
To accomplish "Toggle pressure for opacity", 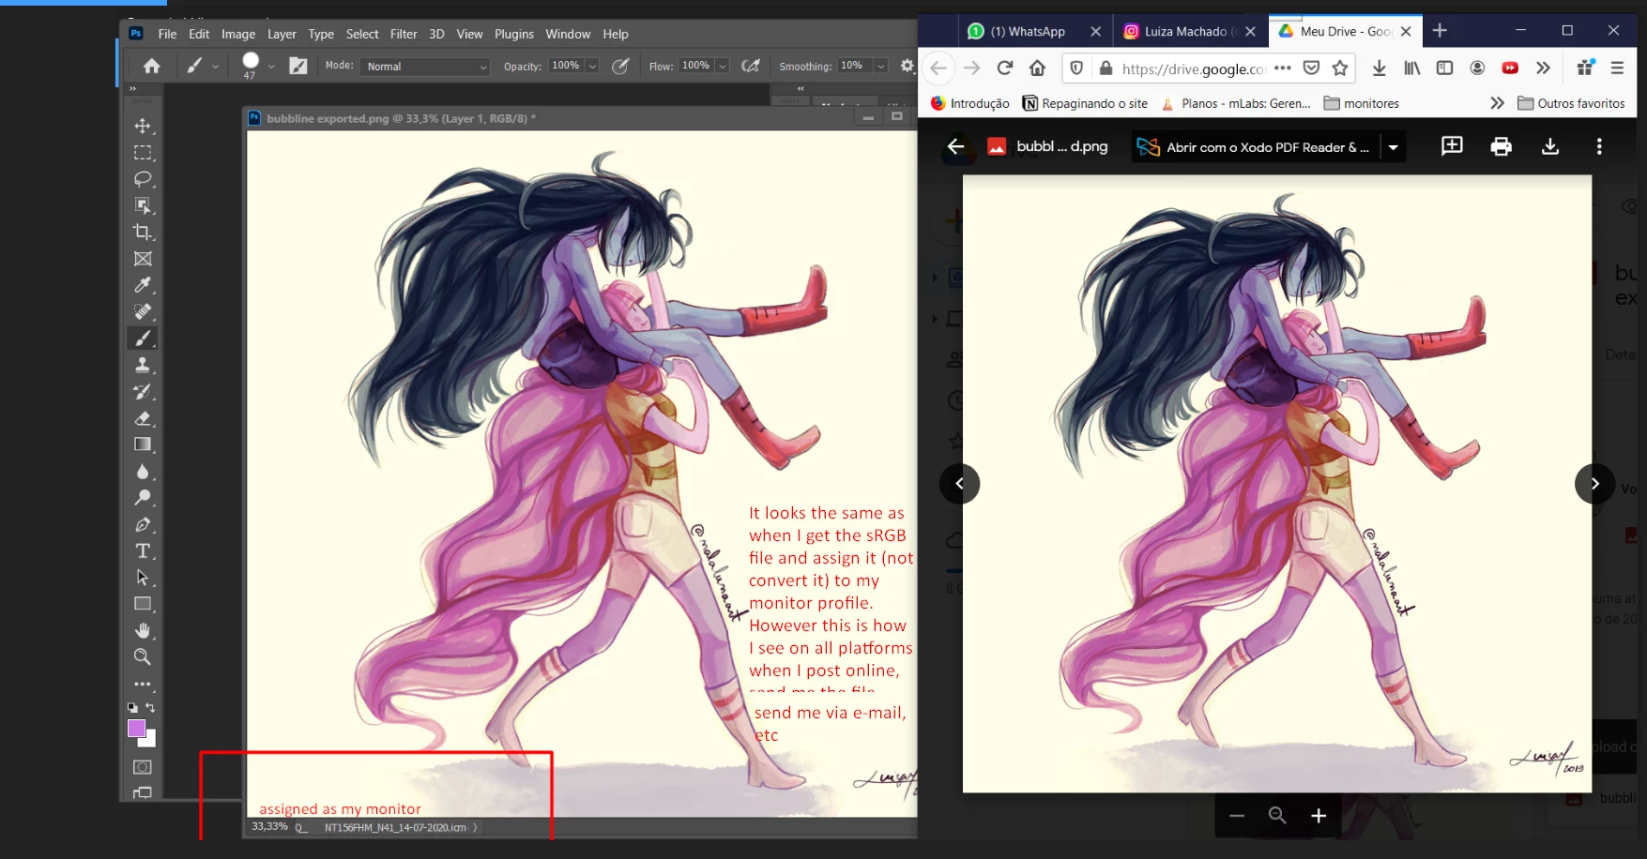I will (x=620, y=66).
